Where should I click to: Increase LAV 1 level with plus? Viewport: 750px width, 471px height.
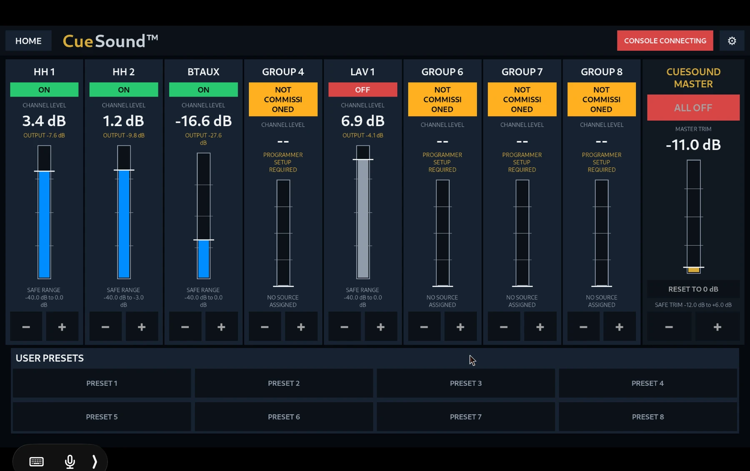click(x=380, y=327)
